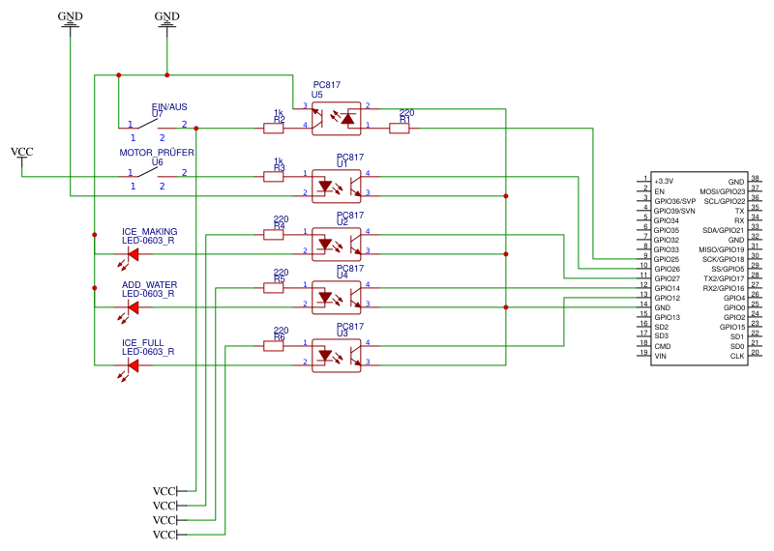Select the R6 220 resistor symbol
Image resolution: width=774 pixels, height=551 pixels.
coord(274,346)
